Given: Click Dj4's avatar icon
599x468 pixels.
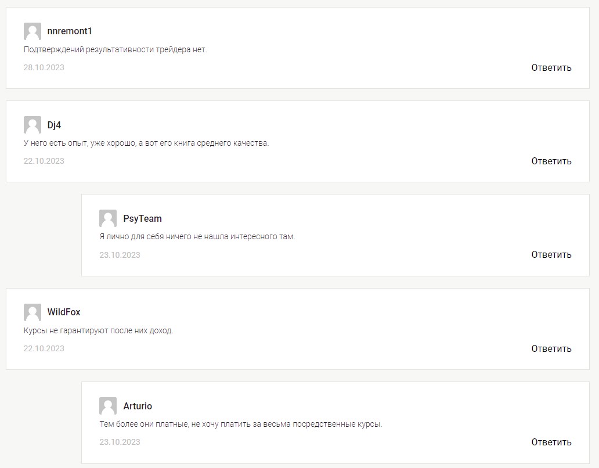Looking at the screenshot, I should pos(33,125).
